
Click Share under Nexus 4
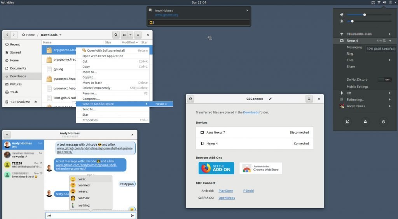click(x=351, y=67)
